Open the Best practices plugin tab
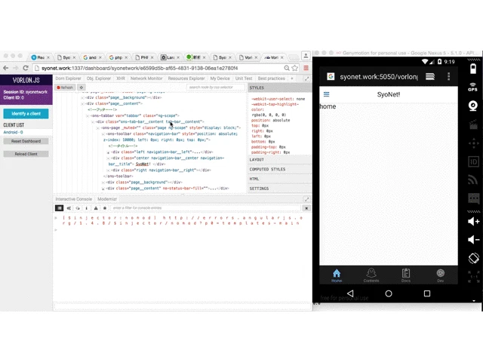483x362 pixels. click(272, 78)
